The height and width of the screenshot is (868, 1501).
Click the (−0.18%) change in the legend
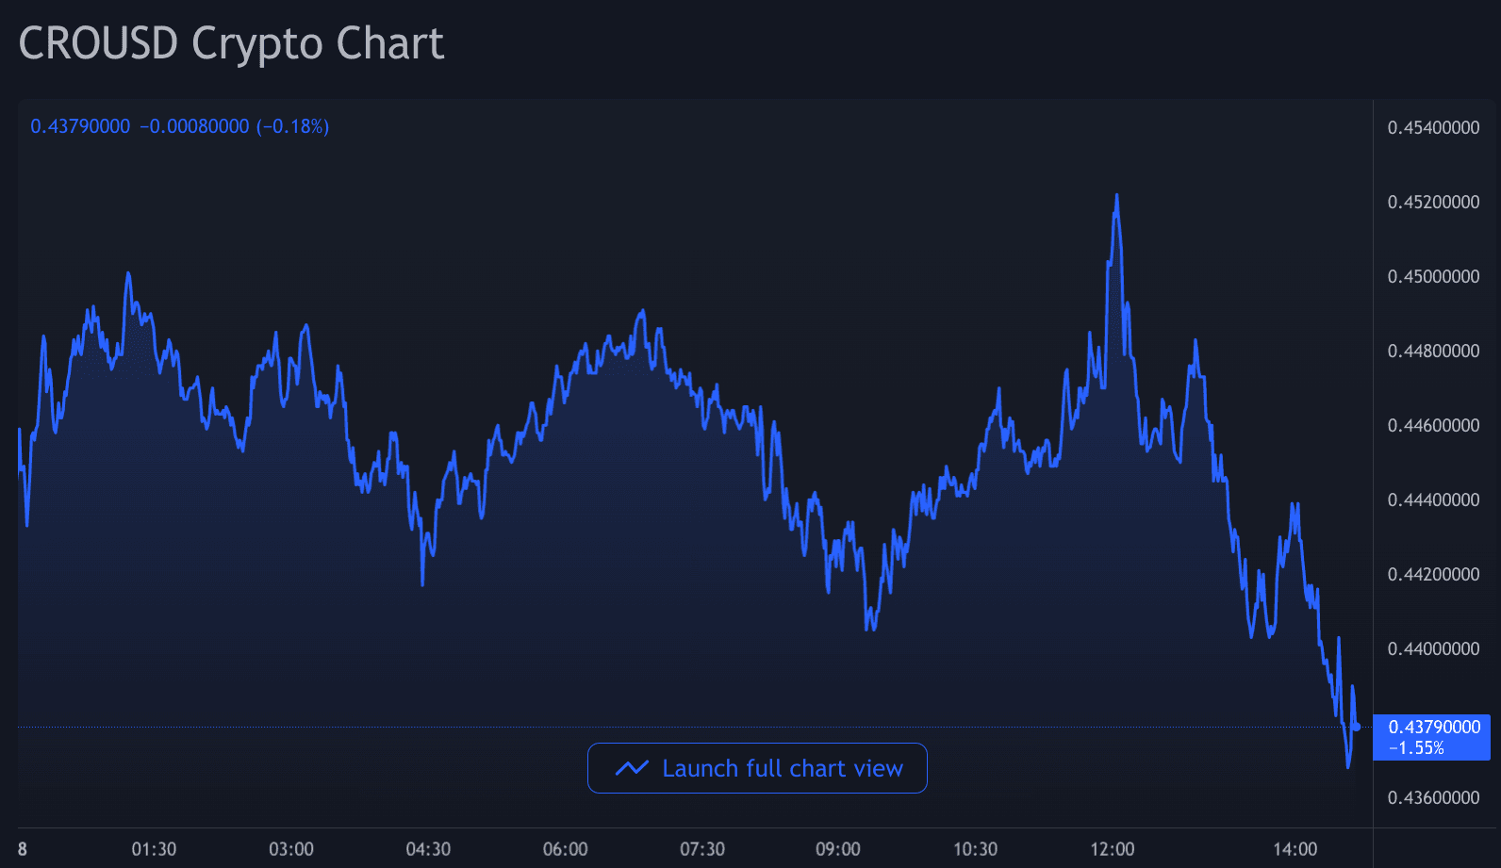(292, 126)
